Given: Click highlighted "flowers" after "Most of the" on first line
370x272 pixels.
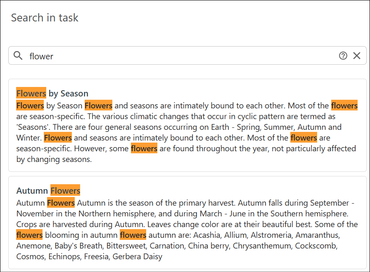Looking at the screenshot, I should pyautogui.click(x=344, y=106).
